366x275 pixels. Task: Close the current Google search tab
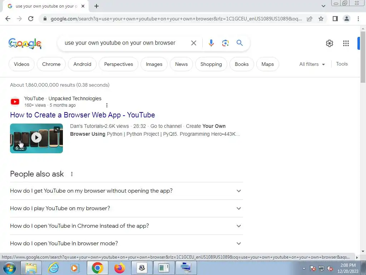[83, 6]
